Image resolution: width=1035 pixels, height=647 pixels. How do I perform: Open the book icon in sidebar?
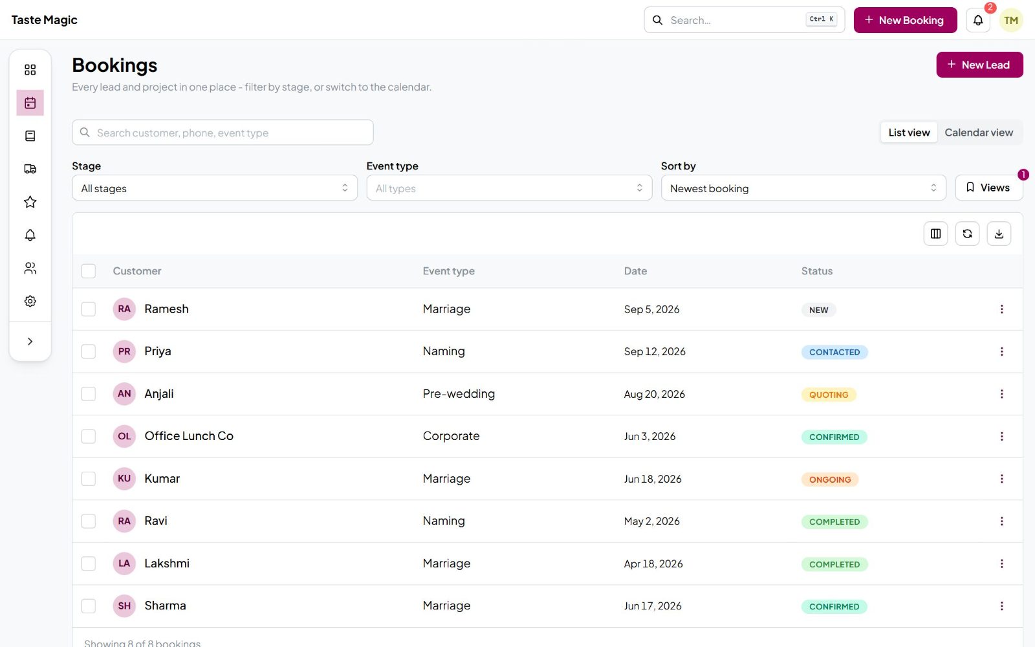30,136
